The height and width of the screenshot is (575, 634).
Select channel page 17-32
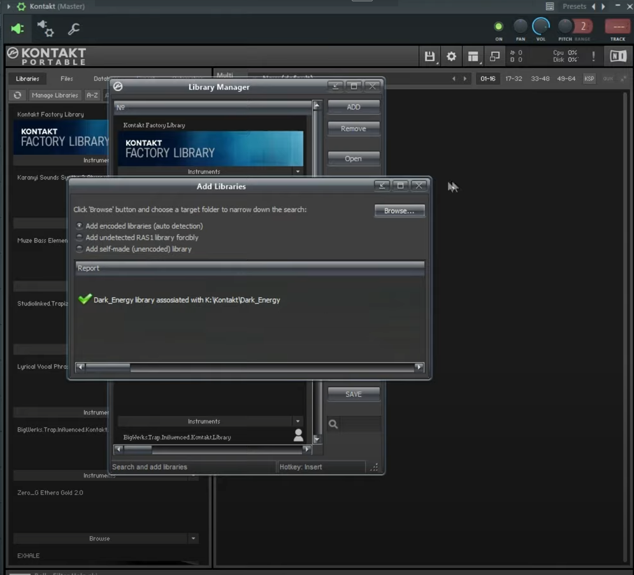(514, 79)
